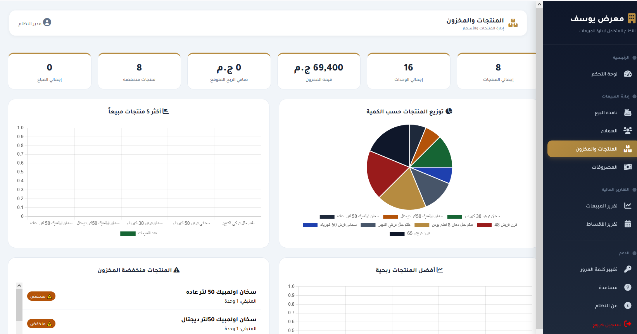Open عن النظام about link
637x334 pixels.
pos(592,305)
